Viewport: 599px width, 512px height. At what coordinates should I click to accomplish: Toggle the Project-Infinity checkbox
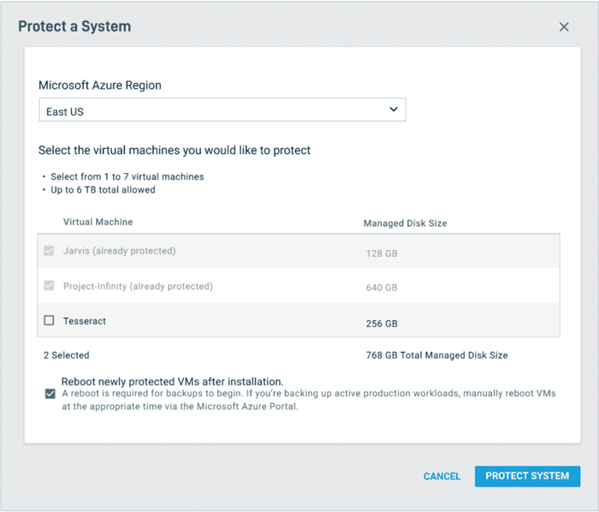[49, 286]
